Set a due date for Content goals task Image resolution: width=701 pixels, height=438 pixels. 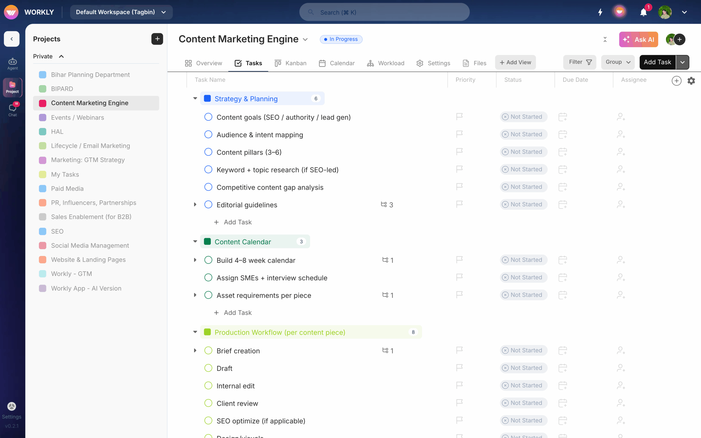[563, 117]
